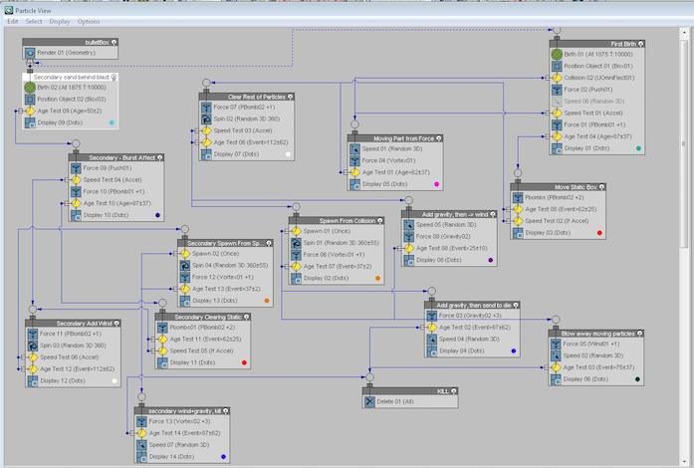Click the Clear Rest of Particles input circle
Viewport: 694px width, 468px height.
[206, 83]
